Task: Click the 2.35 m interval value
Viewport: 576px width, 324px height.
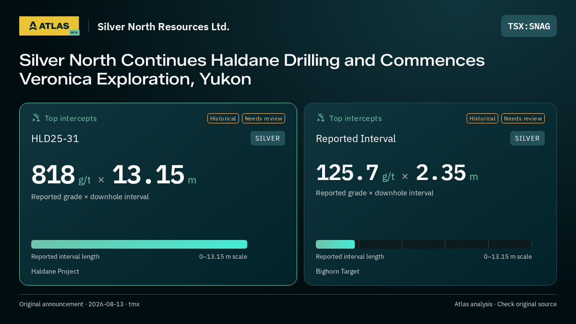Action: click(447, 173)
